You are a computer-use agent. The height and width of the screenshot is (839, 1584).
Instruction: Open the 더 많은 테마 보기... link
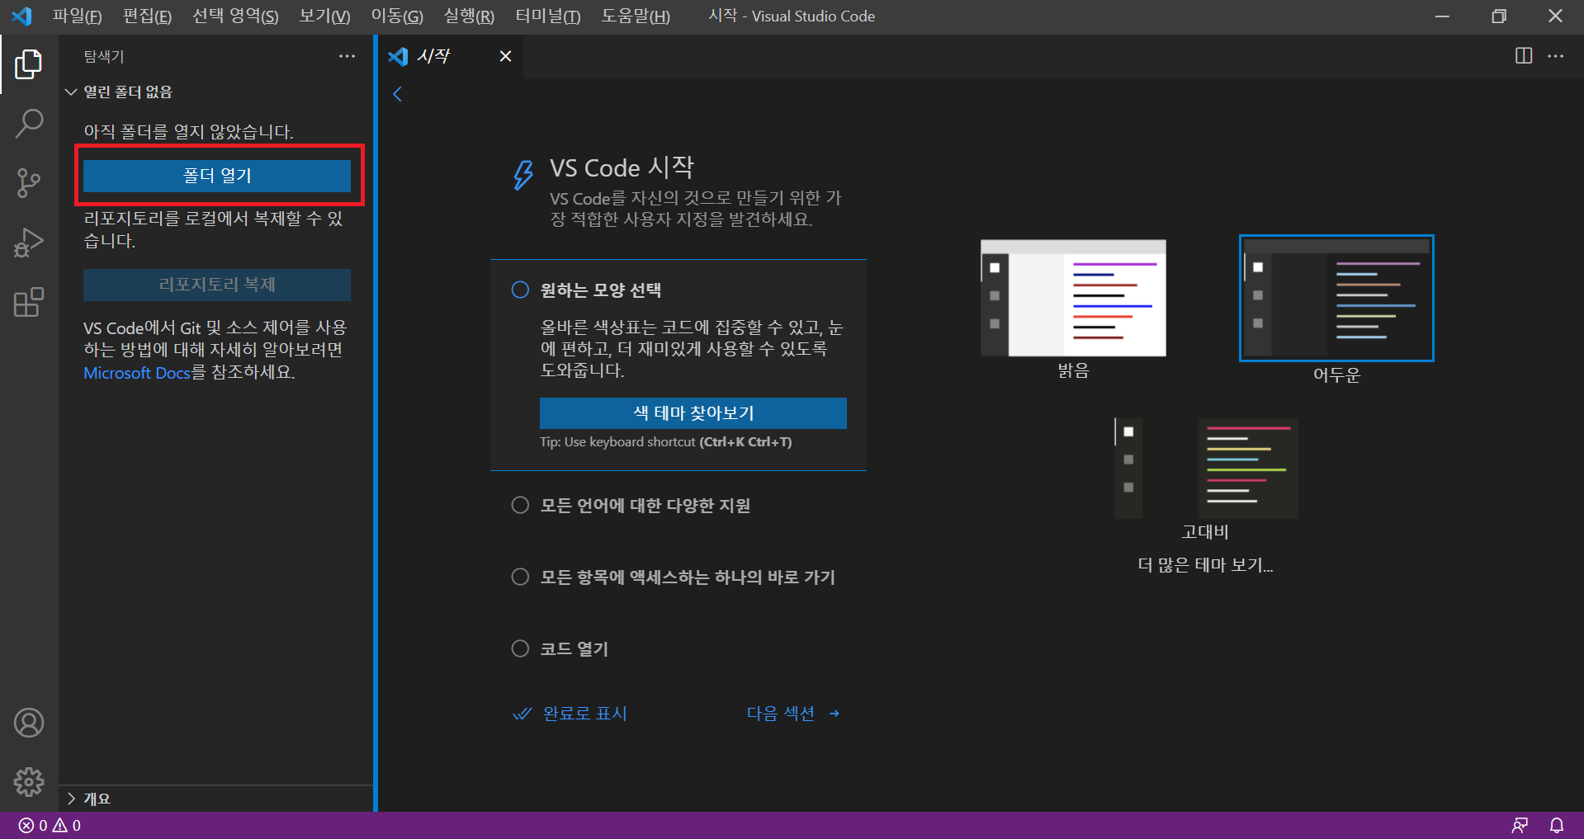(1205, 565)
